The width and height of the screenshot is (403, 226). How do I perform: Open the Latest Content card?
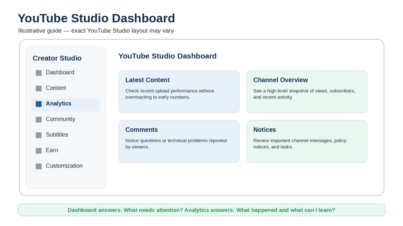point(179,92)
